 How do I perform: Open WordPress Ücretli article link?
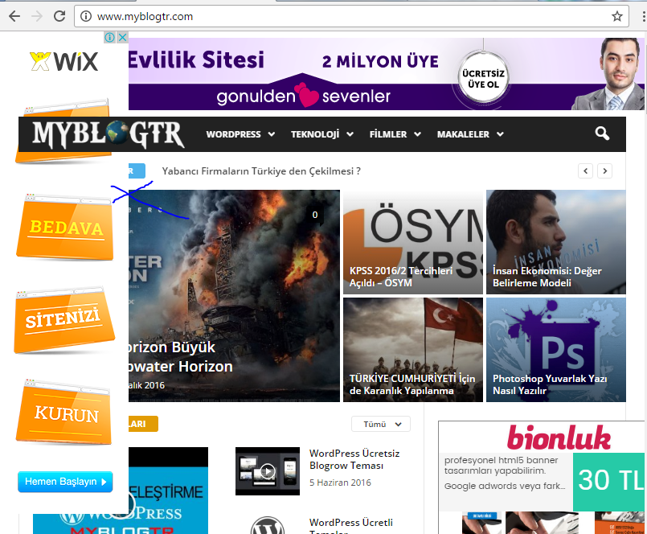(351, 527)
